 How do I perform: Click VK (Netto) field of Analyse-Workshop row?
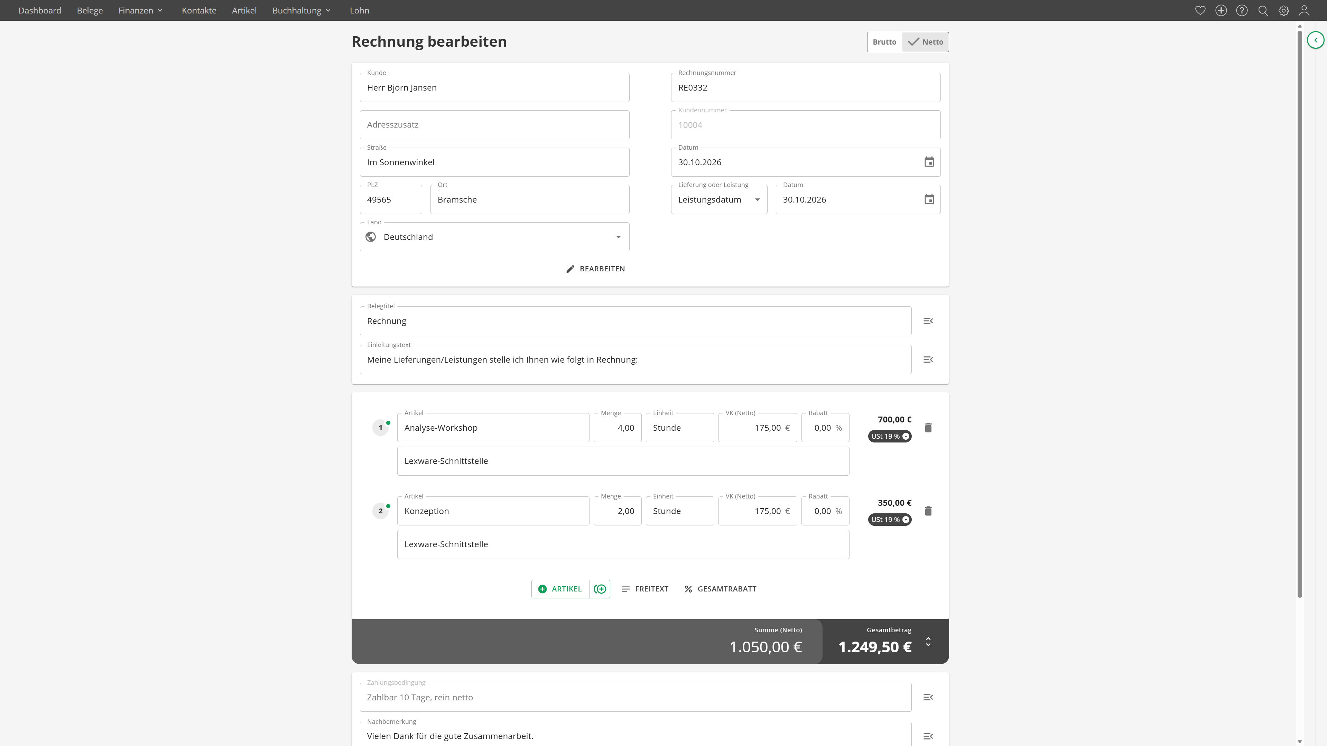[x=758, y=428]
